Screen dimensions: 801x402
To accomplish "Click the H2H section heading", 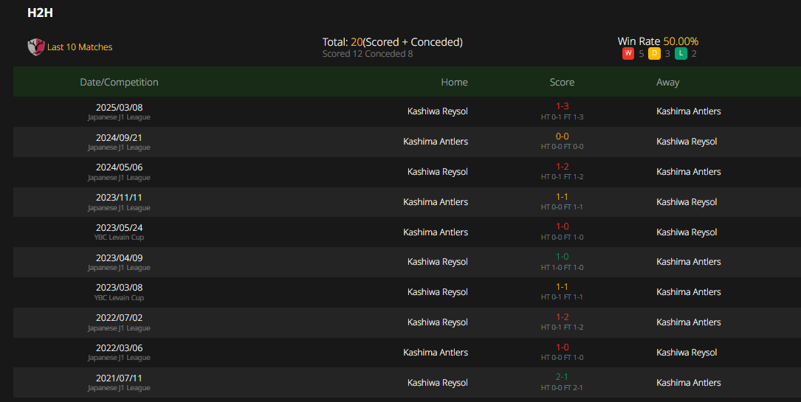I will [41, 13].
